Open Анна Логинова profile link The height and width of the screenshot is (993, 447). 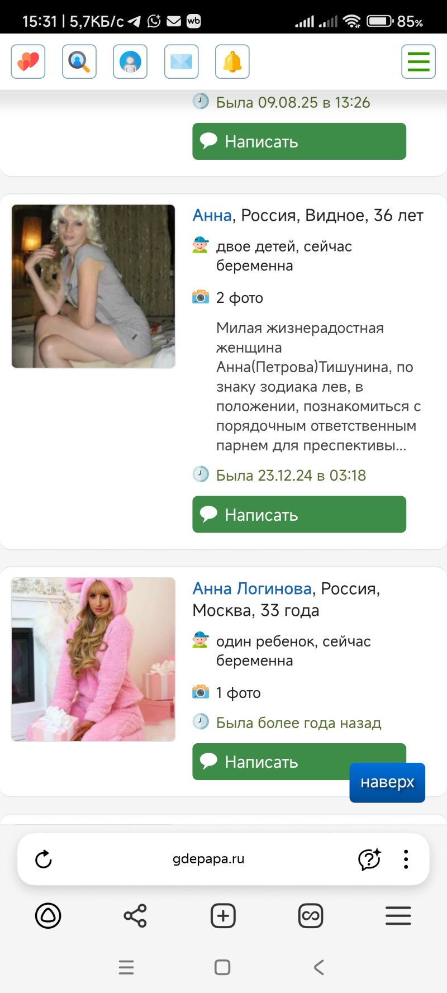252,588
